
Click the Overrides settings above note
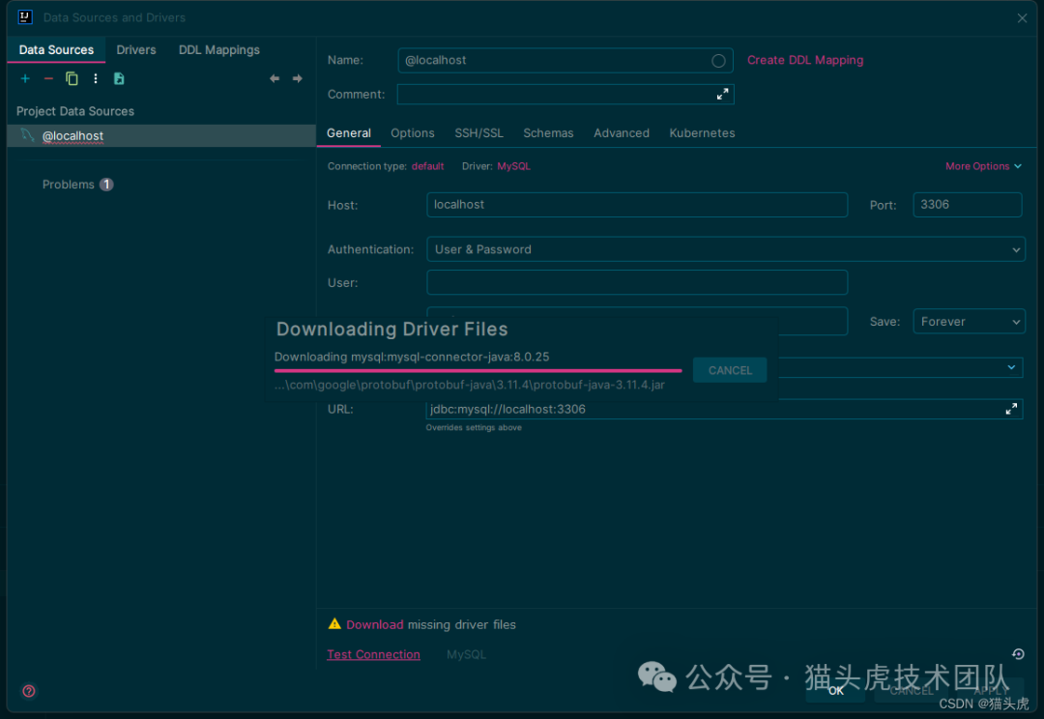point(474,427)
